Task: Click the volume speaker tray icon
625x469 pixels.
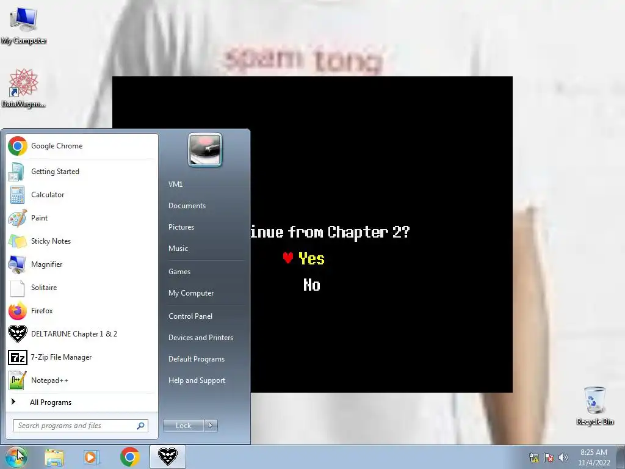Action: (x=563, y=457)
